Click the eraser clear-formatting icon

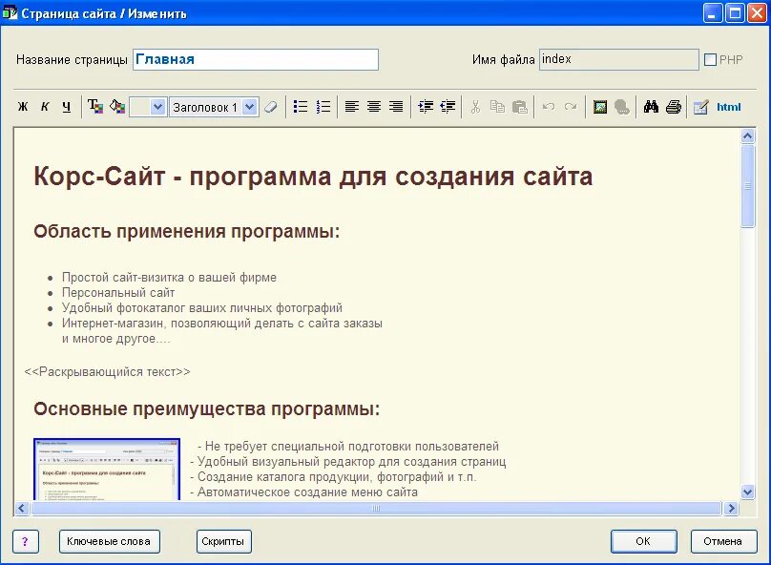271,107
